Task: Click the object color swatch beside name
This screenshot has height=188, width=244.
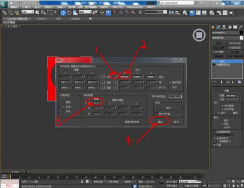Action: 241,33
